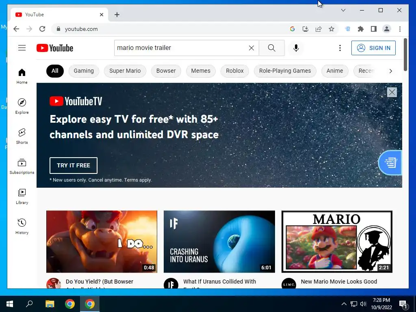Select the Roblox filter chip
Image resolution: width=416 pixels, height=312 pixels.
234,71
